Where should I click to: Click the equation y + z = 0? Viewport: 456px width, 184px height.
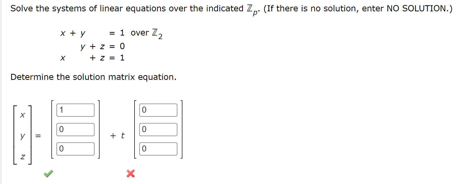pos(102,46)
